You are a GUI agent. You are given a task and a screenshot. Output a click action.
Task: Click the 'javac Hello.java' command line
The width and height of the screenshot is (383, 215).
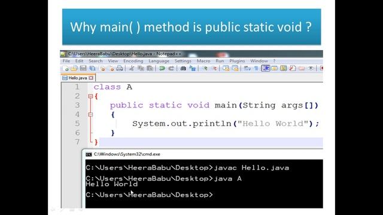251,168
